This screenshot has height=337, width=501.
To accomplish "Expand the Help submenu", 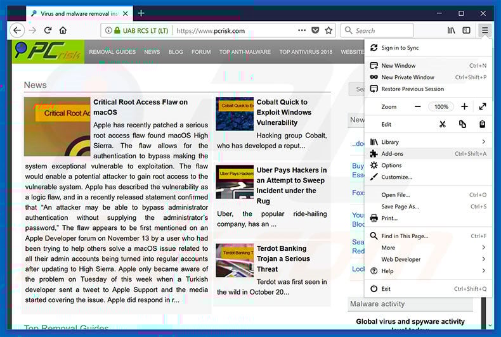I will pyautogui.click(x=427, y=271).
